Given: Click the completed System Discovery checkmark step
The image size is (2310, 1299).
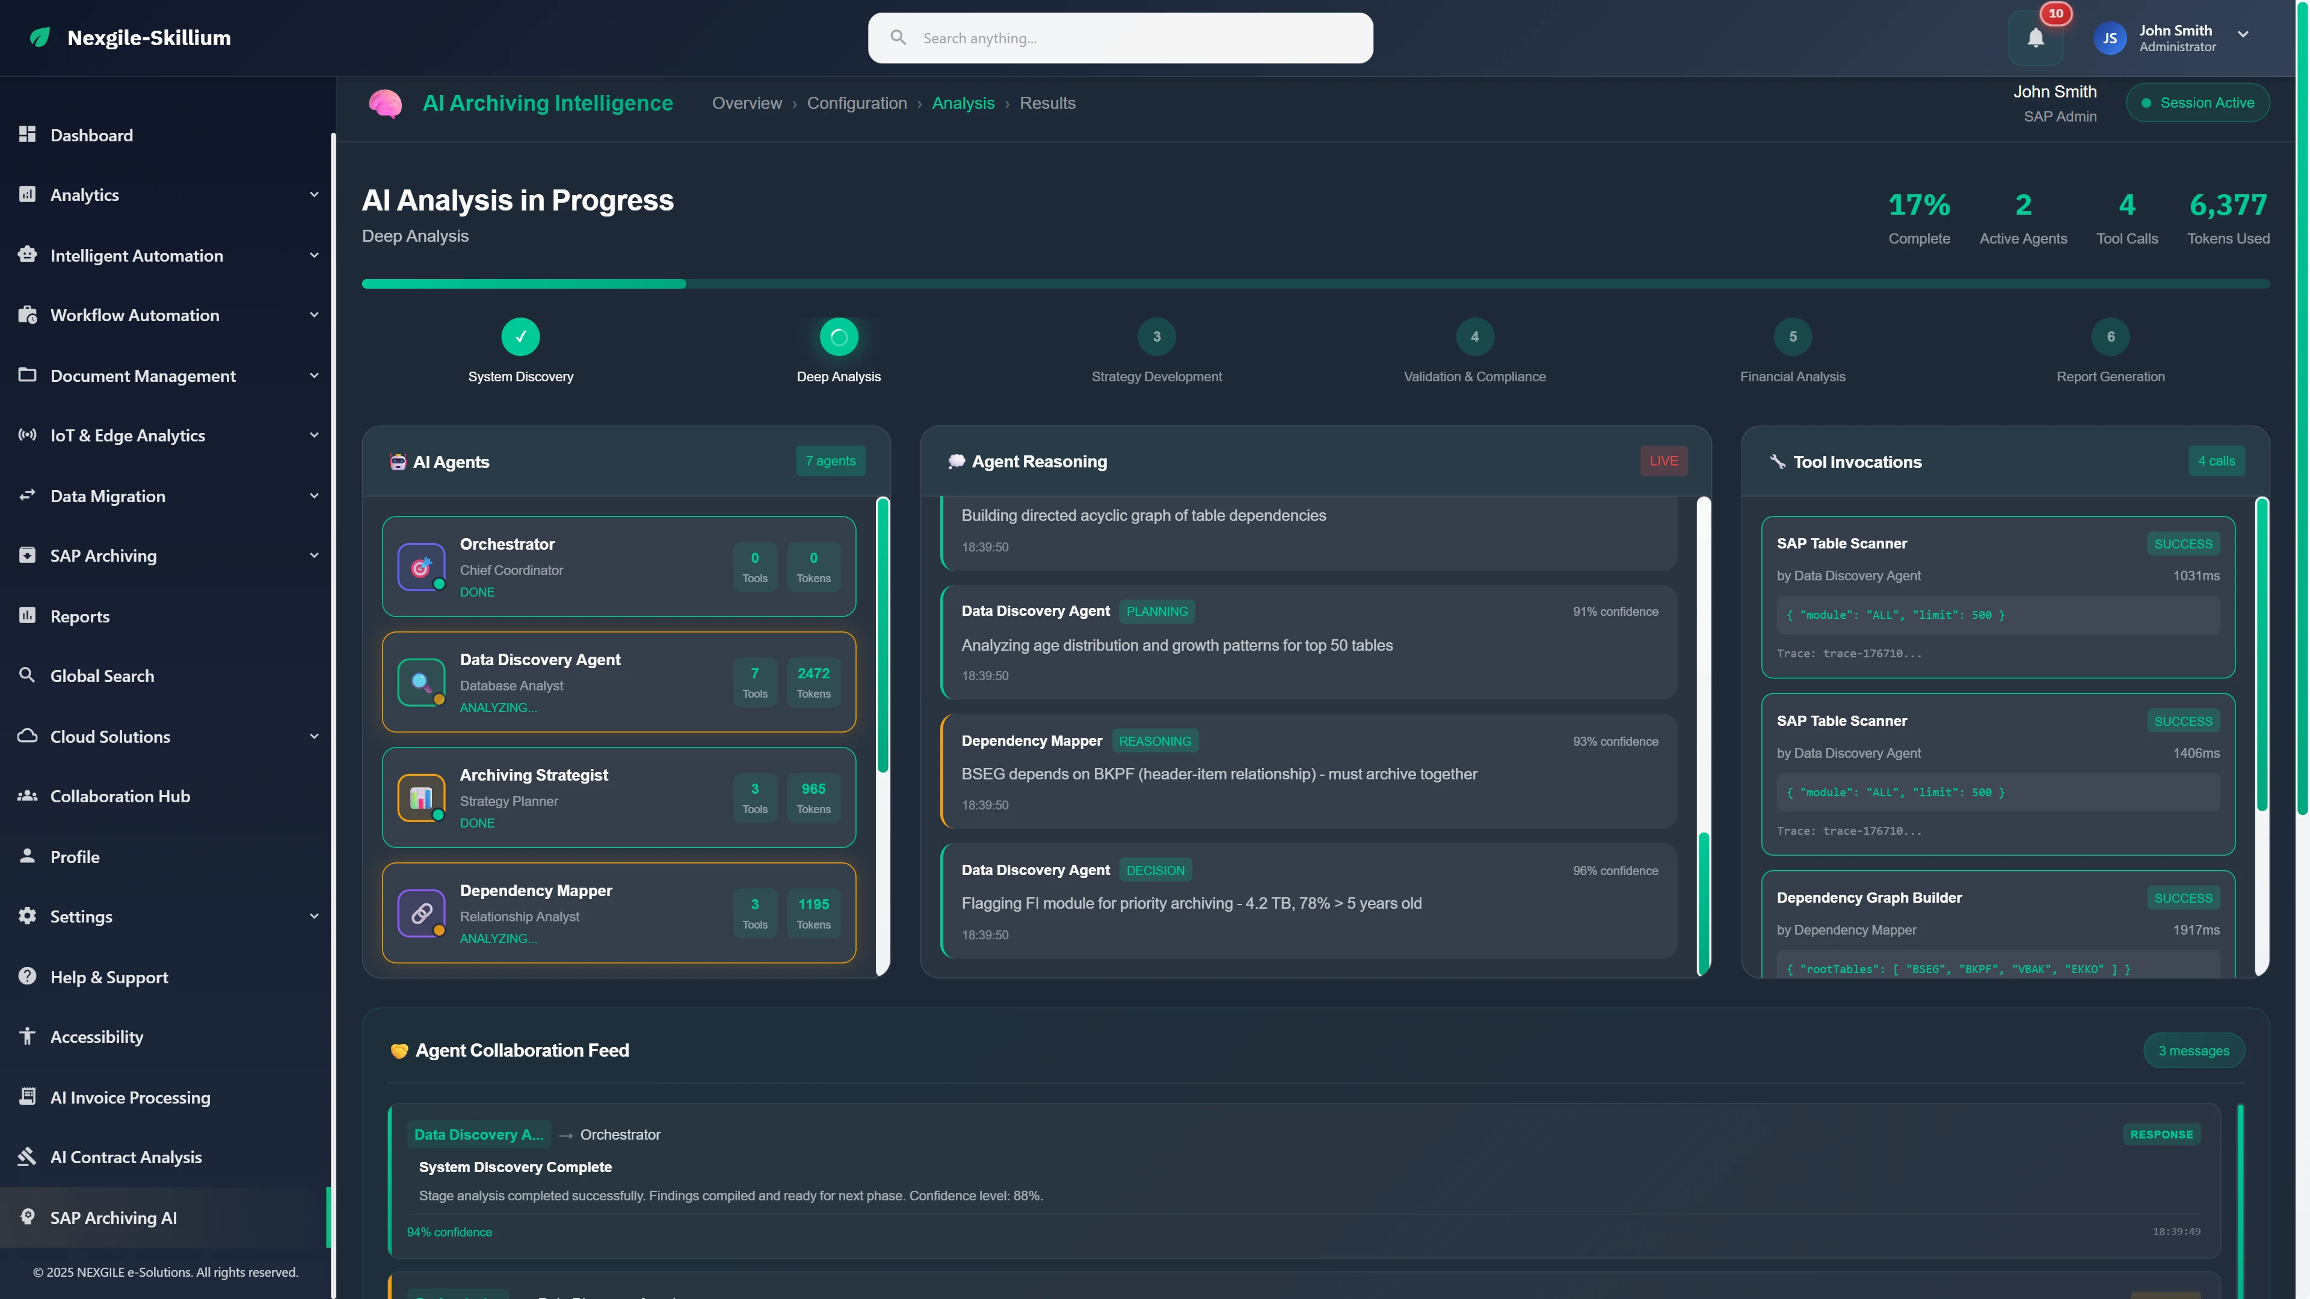Looking at the screenshot, I should tap(521, 337).
